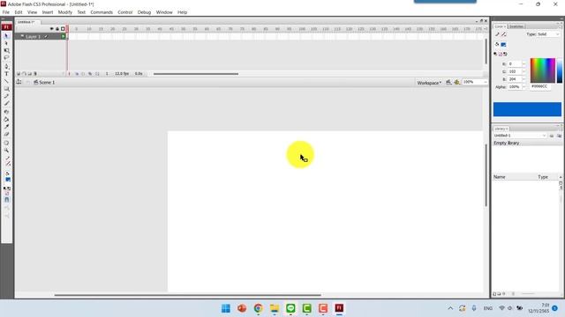Toggle Show/Hide All Layers eye icon
Screen dimensions: 565x317
[x=51, y=29]
